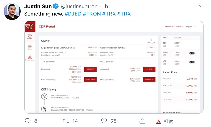
Task: Expand the tweet options chevron
Action: point(201,6)
